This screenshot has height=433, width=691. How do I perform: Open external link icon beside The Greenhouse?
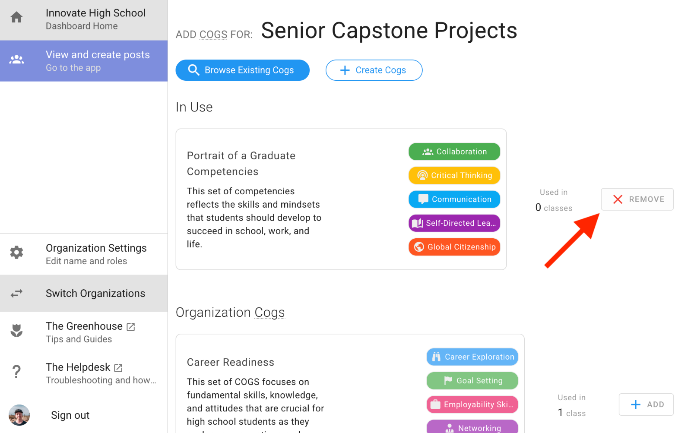pyautogui.click(x=131, y=327)
